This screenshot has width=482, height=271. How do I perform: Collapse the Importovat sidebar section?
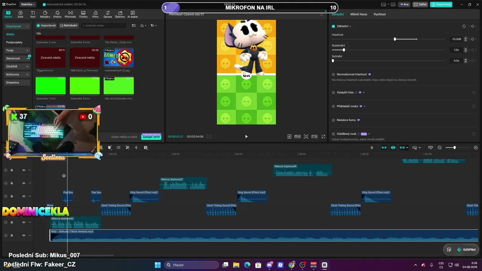pos(27,26)
